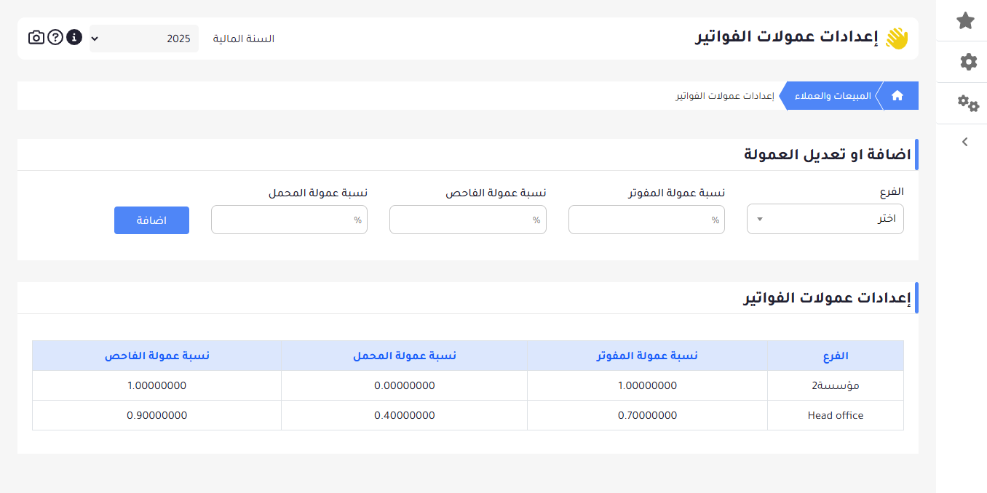Click 0.00000000 value in مؤسسة2 row
Image resolution: width=987 pixels, height=493 pixels.
[405, 385]
